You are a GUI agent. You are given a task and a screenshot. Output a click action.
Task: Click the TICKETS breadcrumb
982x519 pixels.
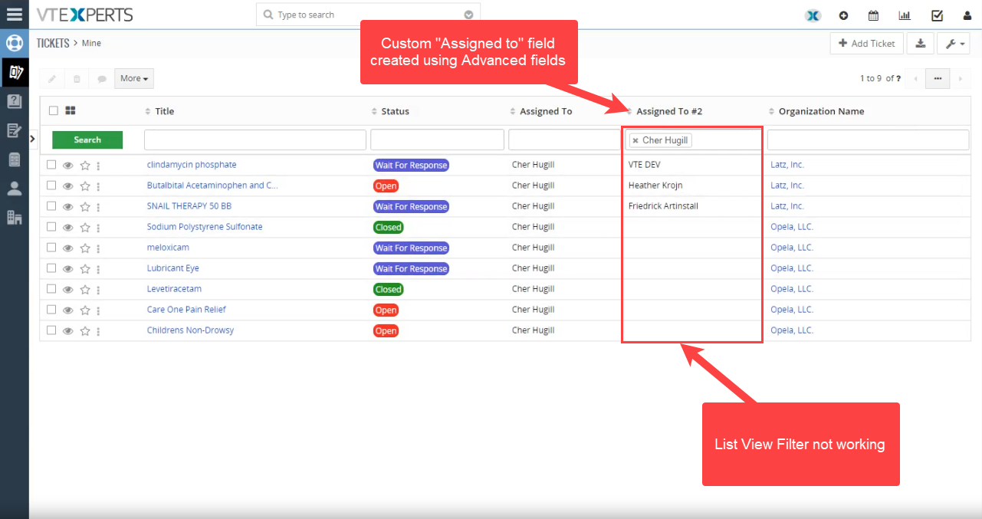pos(53,43)
